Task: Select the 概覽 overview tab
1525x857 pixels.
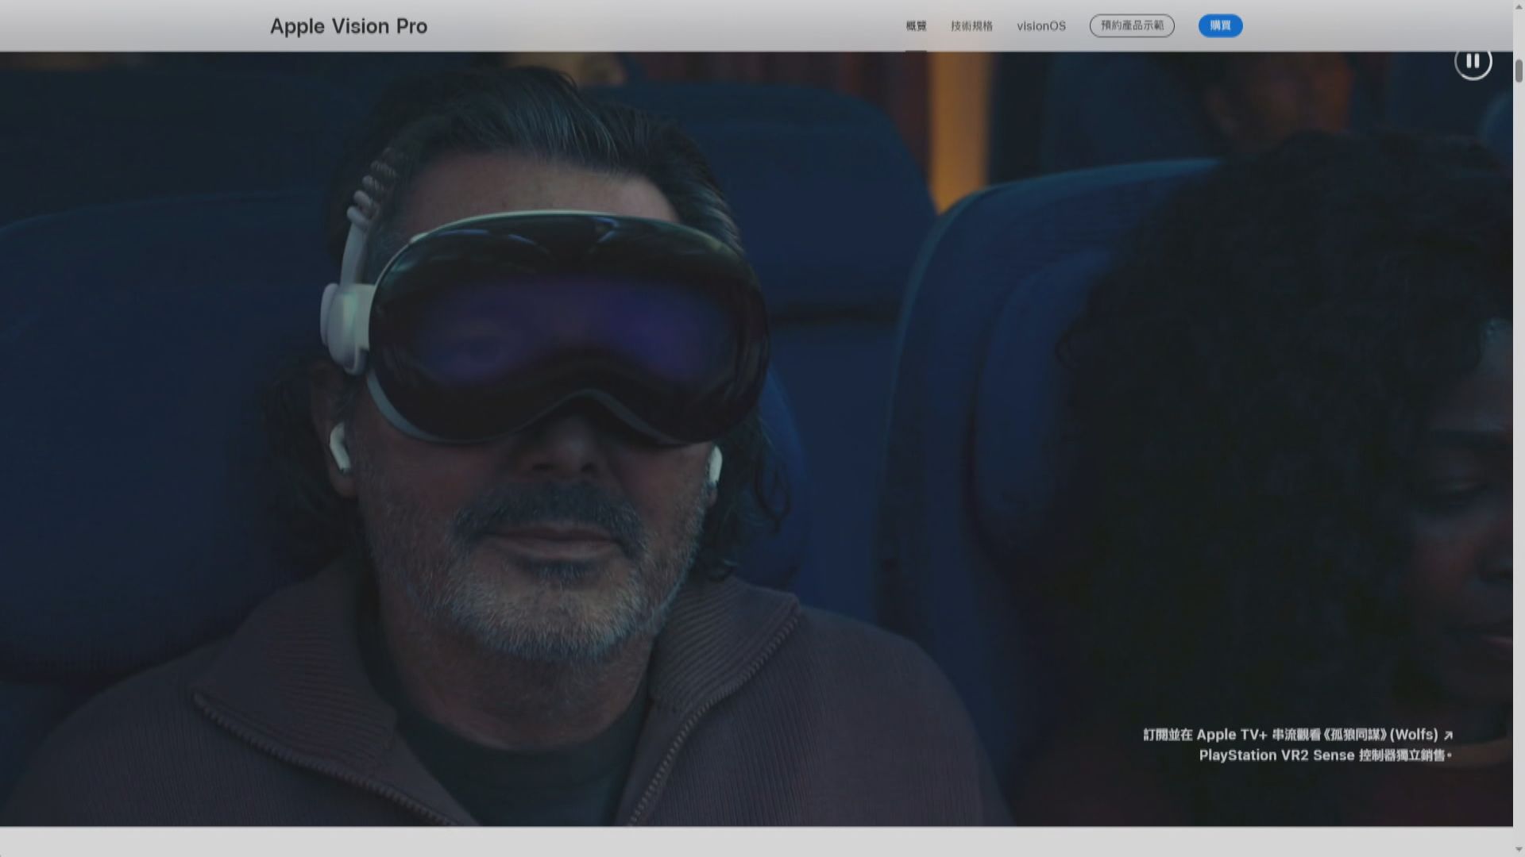Action: [x=916, y=26]
